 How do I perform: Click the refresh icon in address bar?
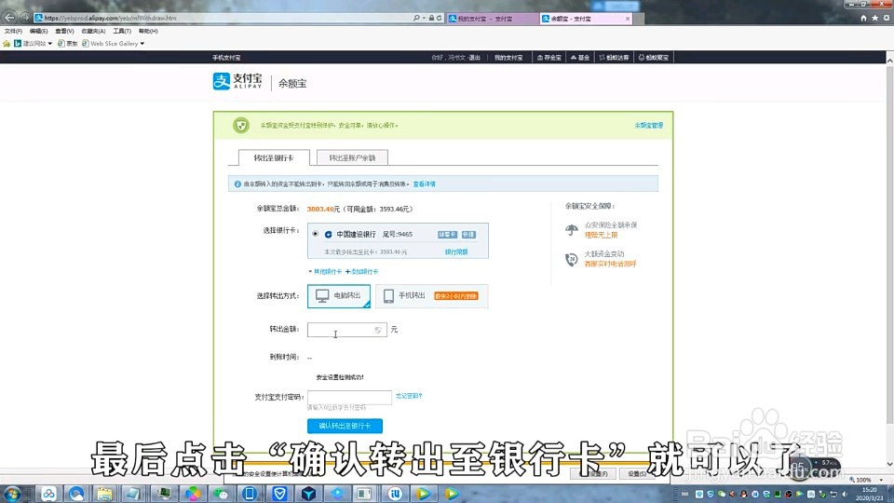pyautogui.click(x=439, y=19)
